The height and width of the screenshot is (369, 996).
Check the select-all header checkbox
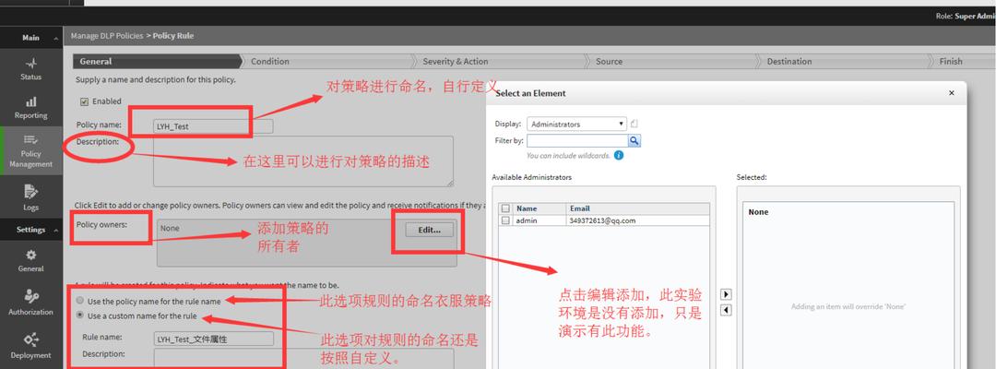coord(505,208)
